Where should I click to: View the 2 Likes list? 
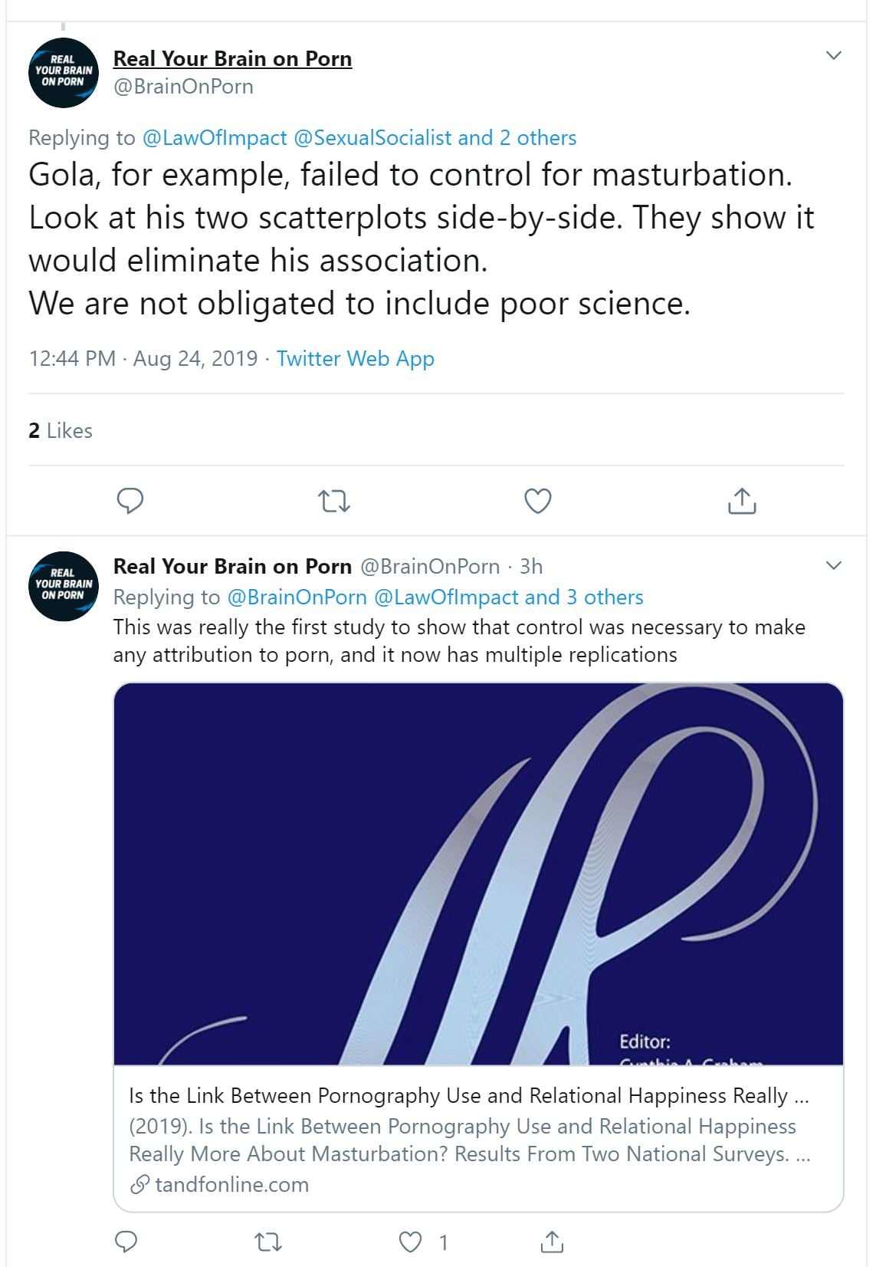pyautogui.click(x=61, y=431)
